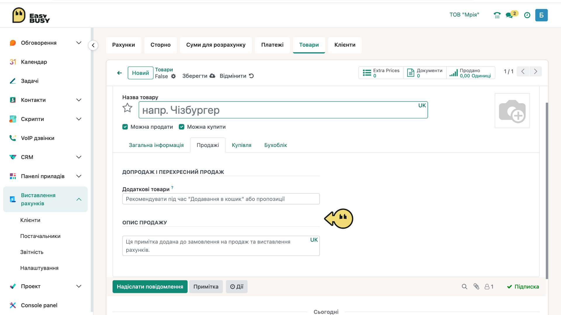Expand Обговорення menu chevron
561x315 pixels.
point(79,43)
